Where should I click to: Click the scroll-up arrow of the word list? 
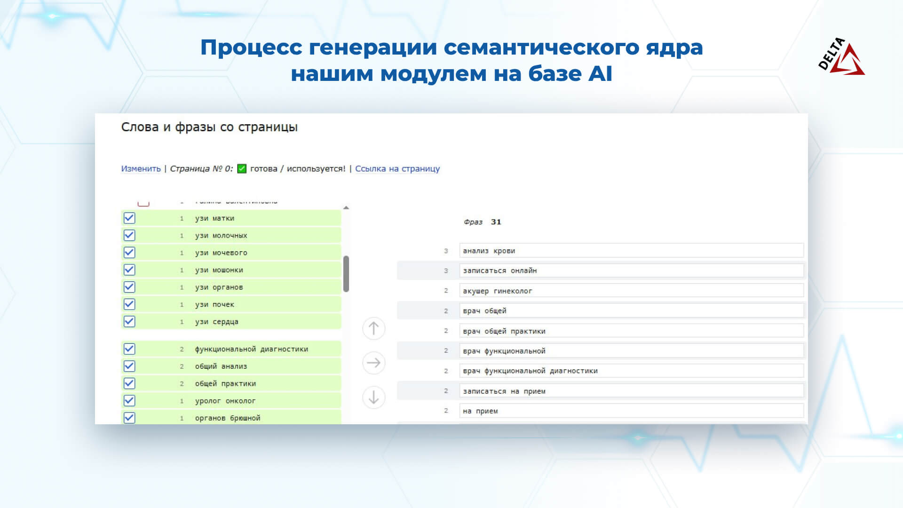tap(346, 207)
